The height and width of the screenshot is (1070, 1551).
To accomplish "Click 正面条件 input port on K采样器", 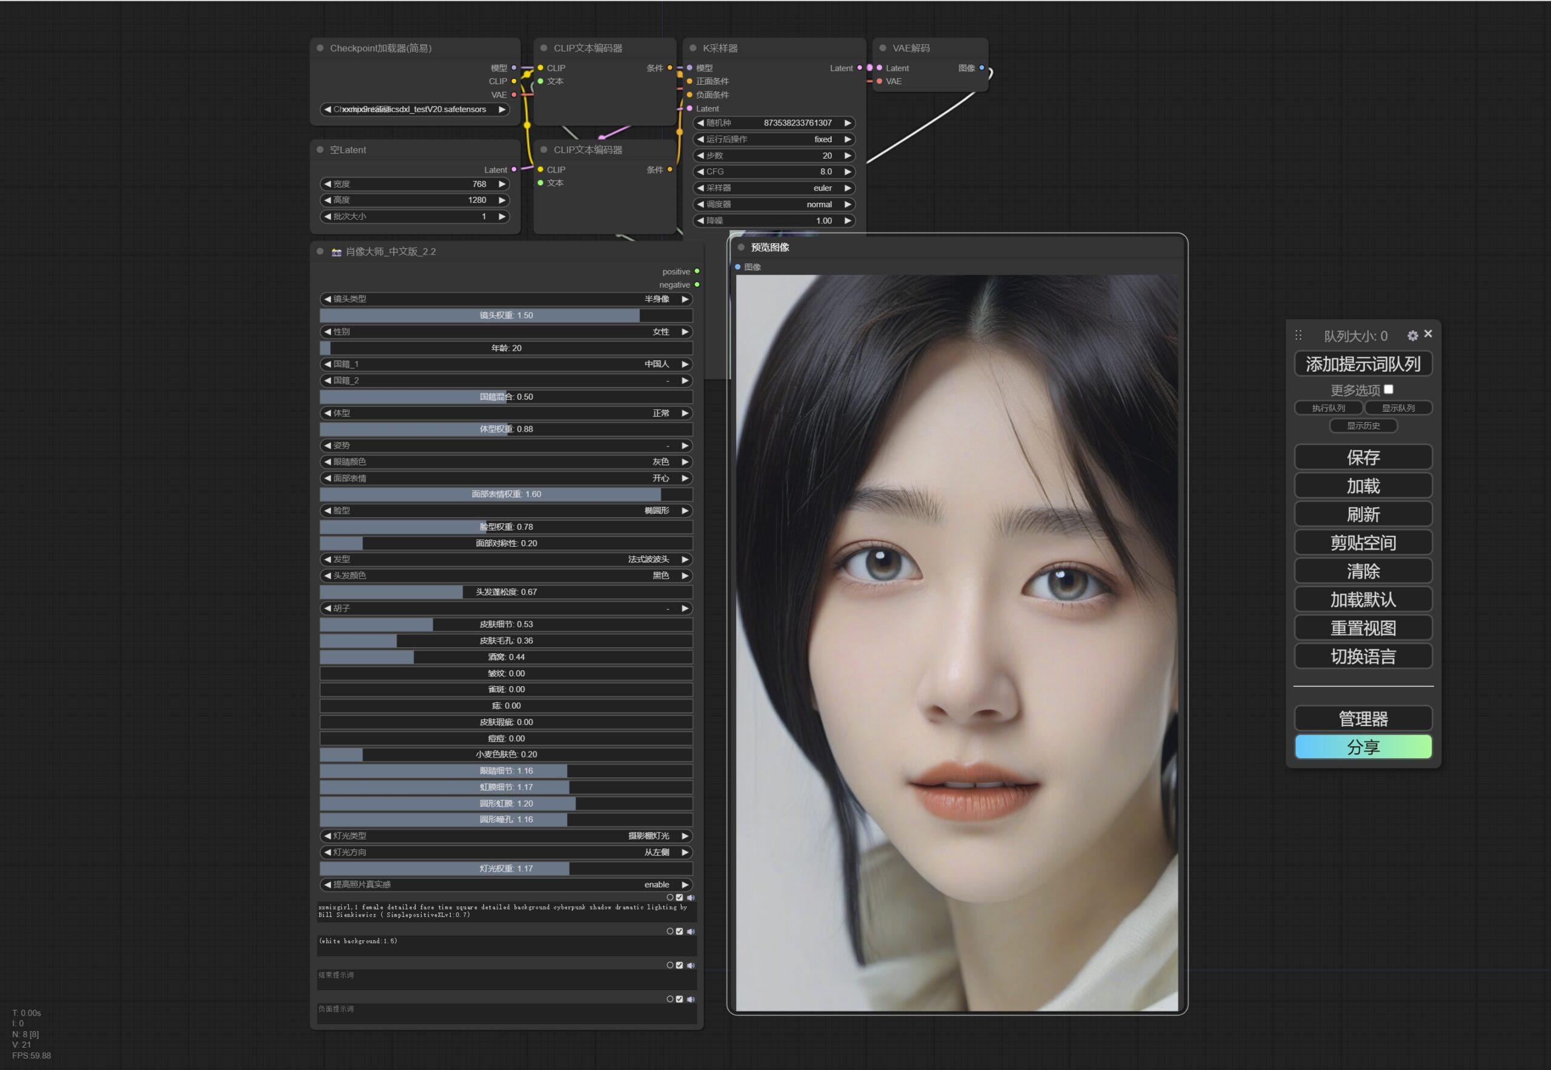I will click(689, 81).
